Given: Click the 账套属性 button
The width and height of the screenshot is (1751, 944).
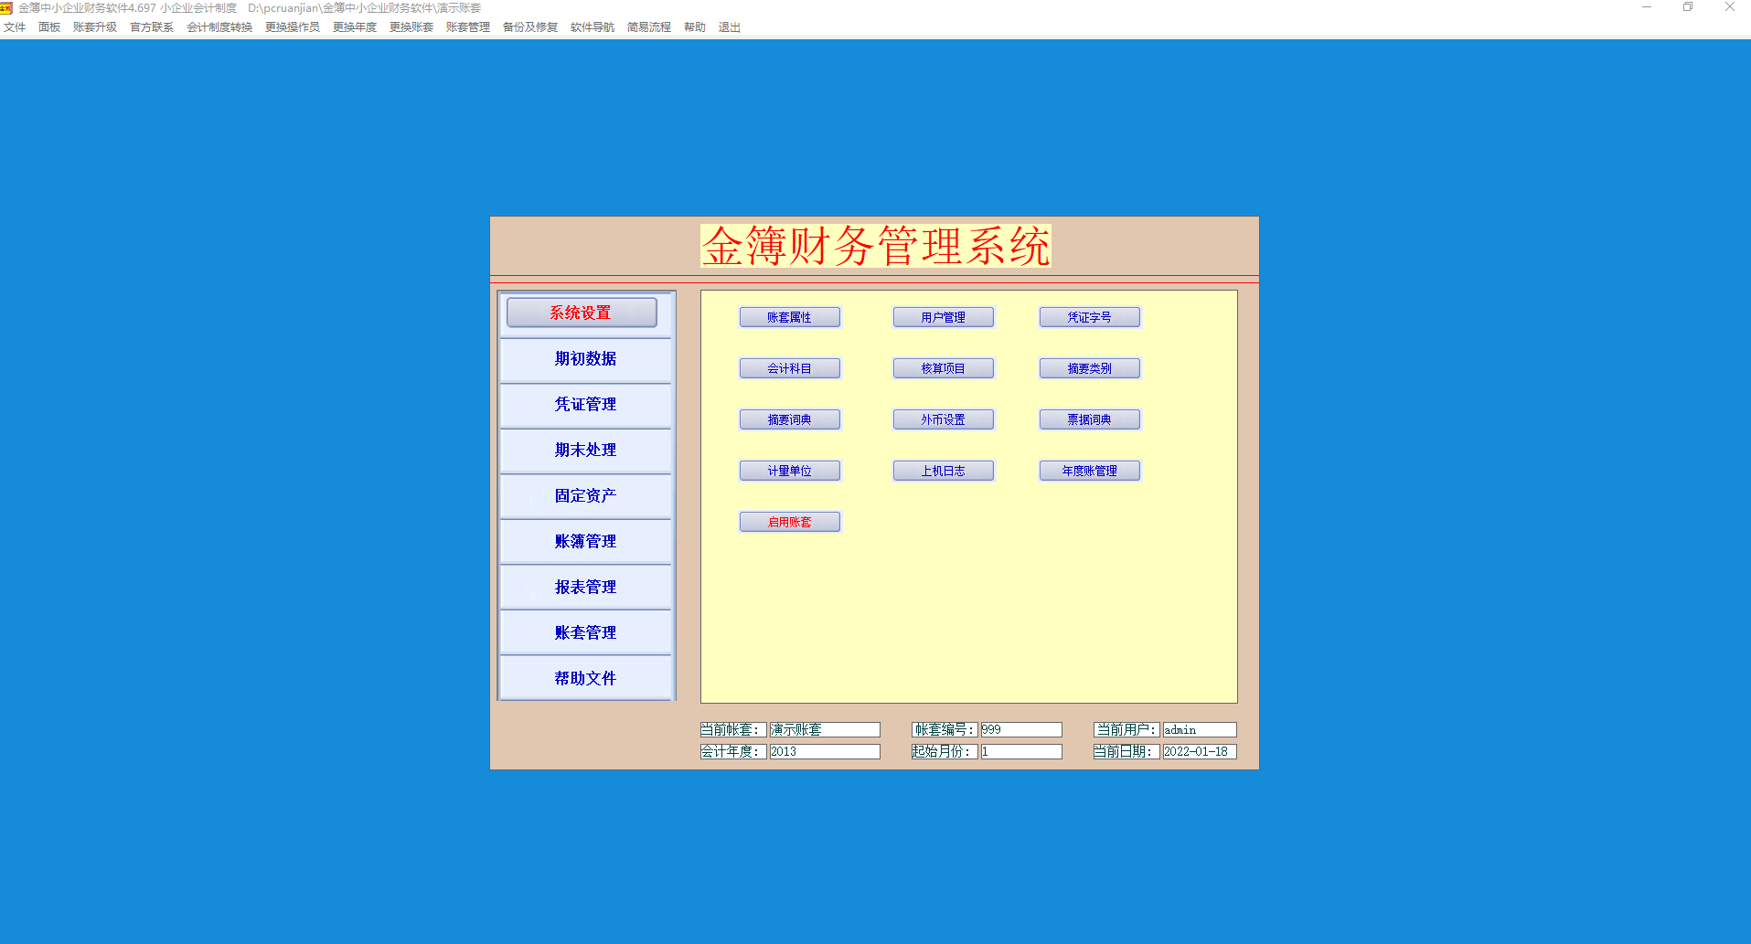Looking at the screenshot, I should pos(790,317).
